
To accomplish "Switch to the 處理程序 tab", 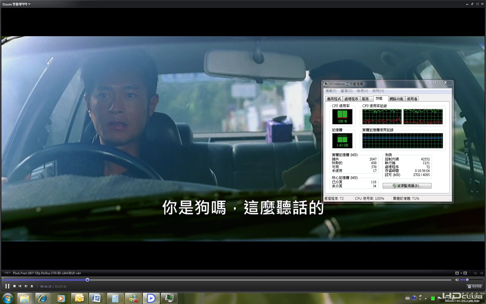I will [x=351, y=99].
